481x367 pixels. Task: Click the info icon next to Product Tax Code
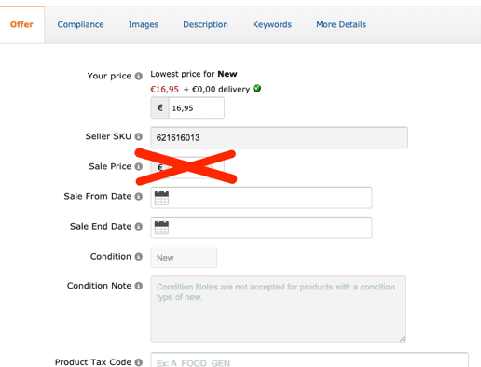click(x=139, y=362)
